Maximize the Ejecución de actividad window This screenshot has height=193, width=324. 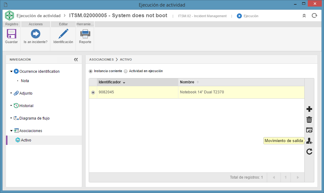click(304, 4)
